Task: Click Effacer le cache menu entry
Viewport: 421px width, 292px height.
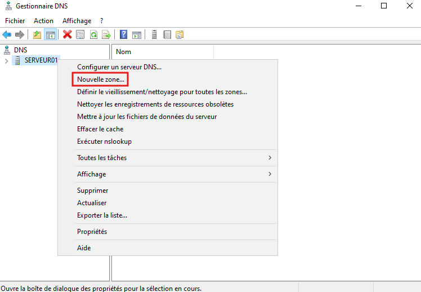Action: [100, 129]
